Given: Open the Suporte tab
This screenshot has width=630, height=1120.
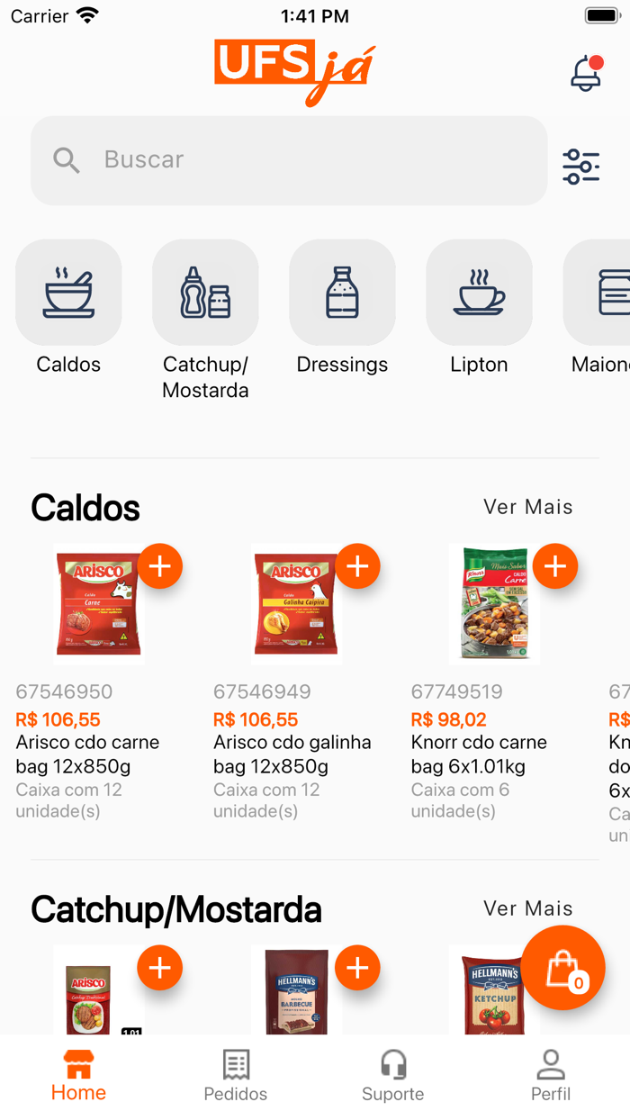Looking at the screenshot, I should tap(393, 1076).
